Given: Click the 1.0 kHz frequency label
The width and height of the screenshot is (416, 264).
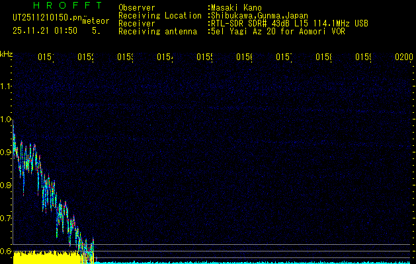Looking at the screenshot, I should click(x=6, y=119).
